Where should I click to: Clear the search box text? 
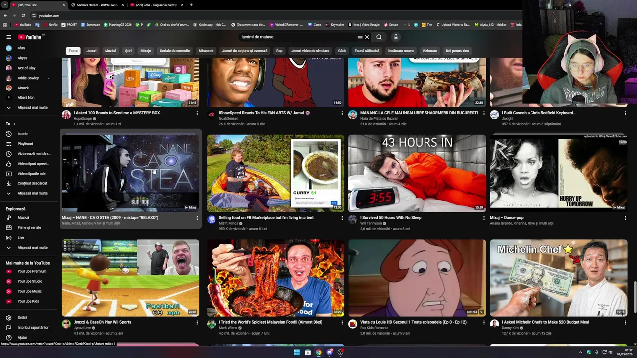click(x=367, y=37)
